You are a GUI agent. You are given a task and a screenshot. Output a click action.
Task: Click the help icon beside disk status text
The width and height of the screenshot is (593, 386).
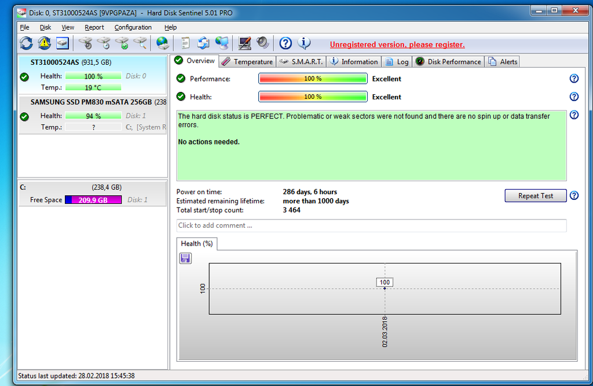574,115
